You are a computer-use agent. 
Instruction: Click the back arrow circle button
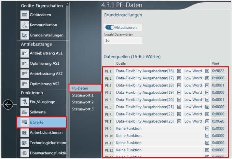8,104
